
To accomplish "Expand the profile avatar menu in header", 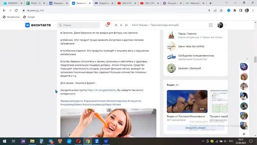I will 221,25.
